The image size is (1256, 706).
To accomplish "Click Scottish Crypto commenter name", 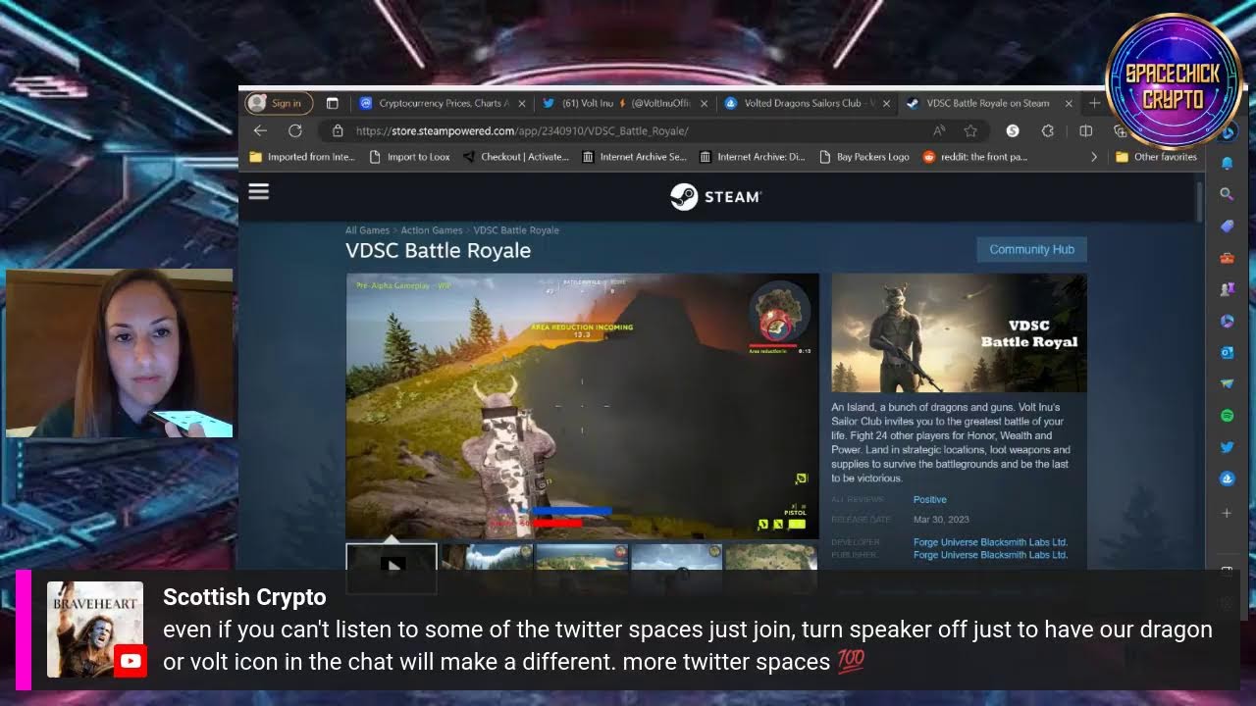I will coord(244,597).
